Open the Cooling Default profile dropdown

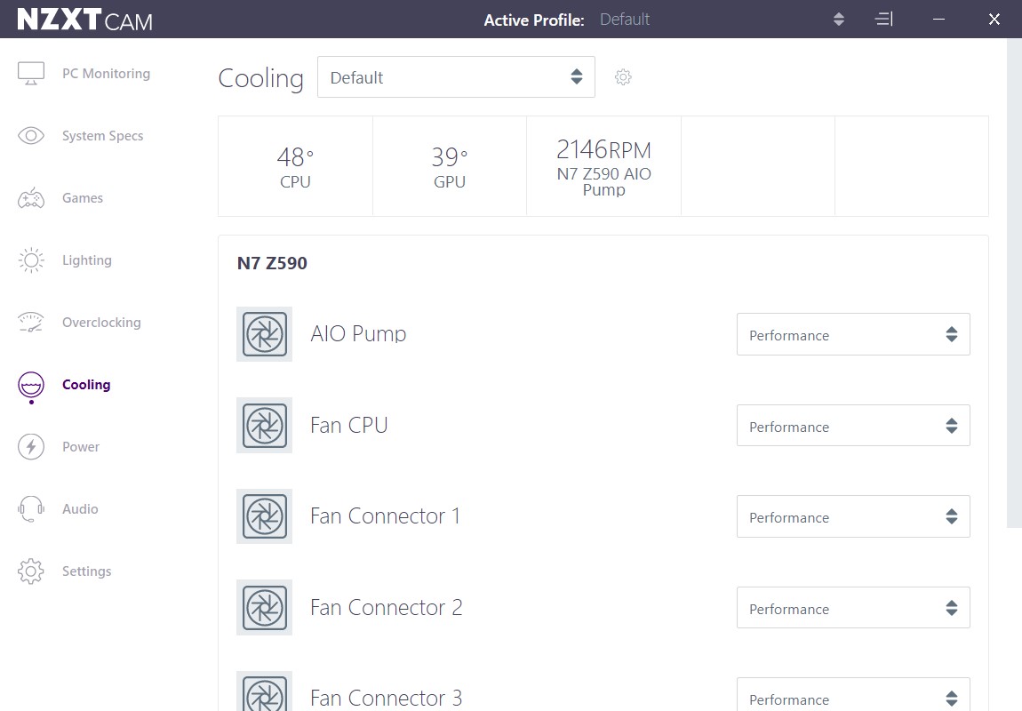(456, 77)
